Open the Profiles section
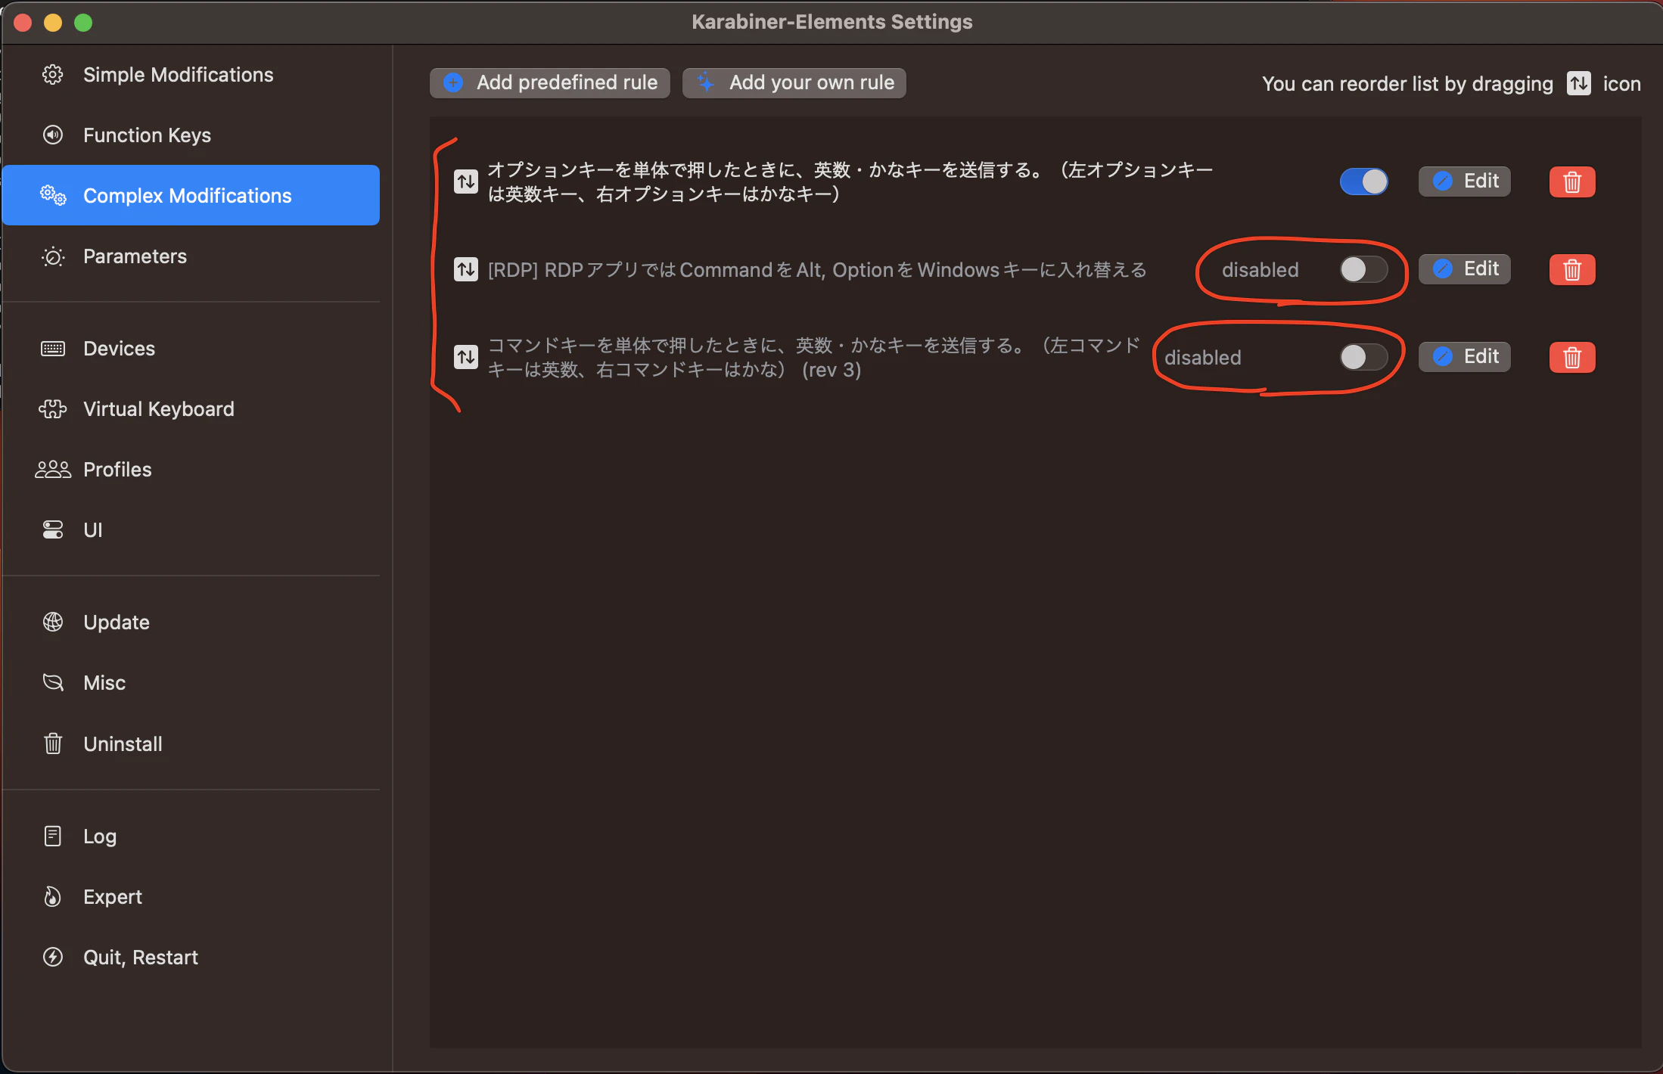The image size is (1663, 1074). [x=117, y=469]
